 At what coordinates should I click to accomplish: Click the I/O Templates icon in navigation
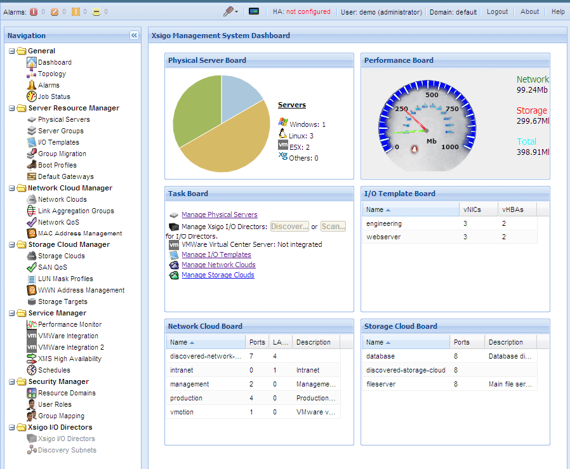pyautogui.click(x=32, y=142)
